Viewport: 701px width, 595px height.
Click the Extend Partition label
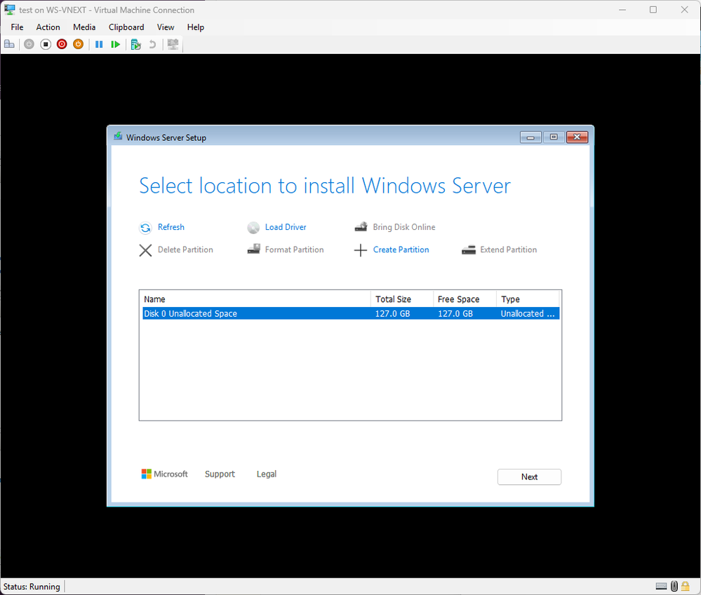508,249
